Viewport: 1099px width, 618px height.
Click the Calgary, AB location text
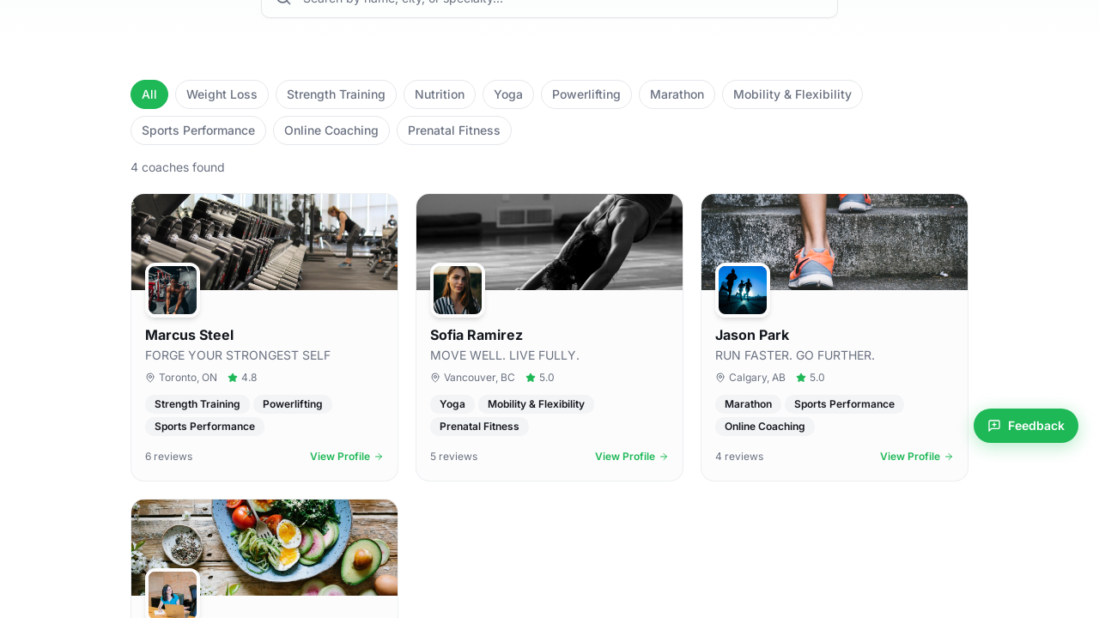pos(757,378)
